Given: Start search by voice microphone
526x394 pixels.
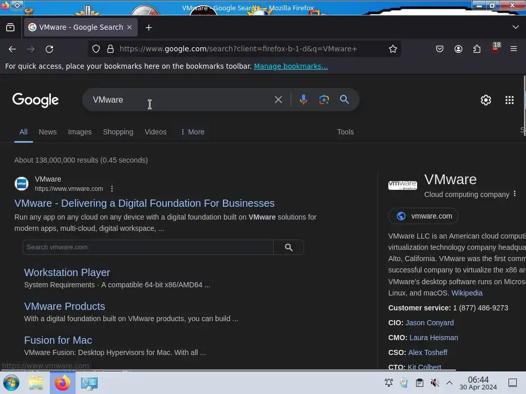Looking at the screenshot, I should [x=303, y=100].
